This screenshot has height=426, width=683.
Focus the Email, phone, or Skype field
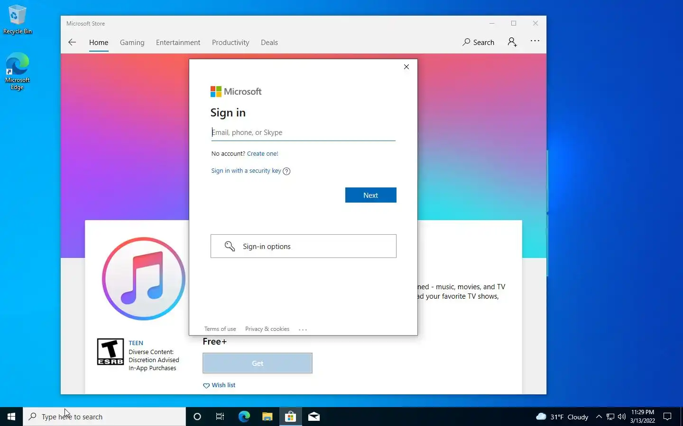pyautogui.click(x=304, y=133)
